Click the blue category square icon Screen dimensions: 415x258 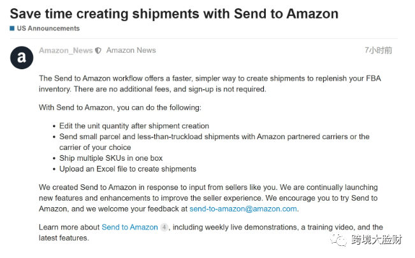point(12,28)
